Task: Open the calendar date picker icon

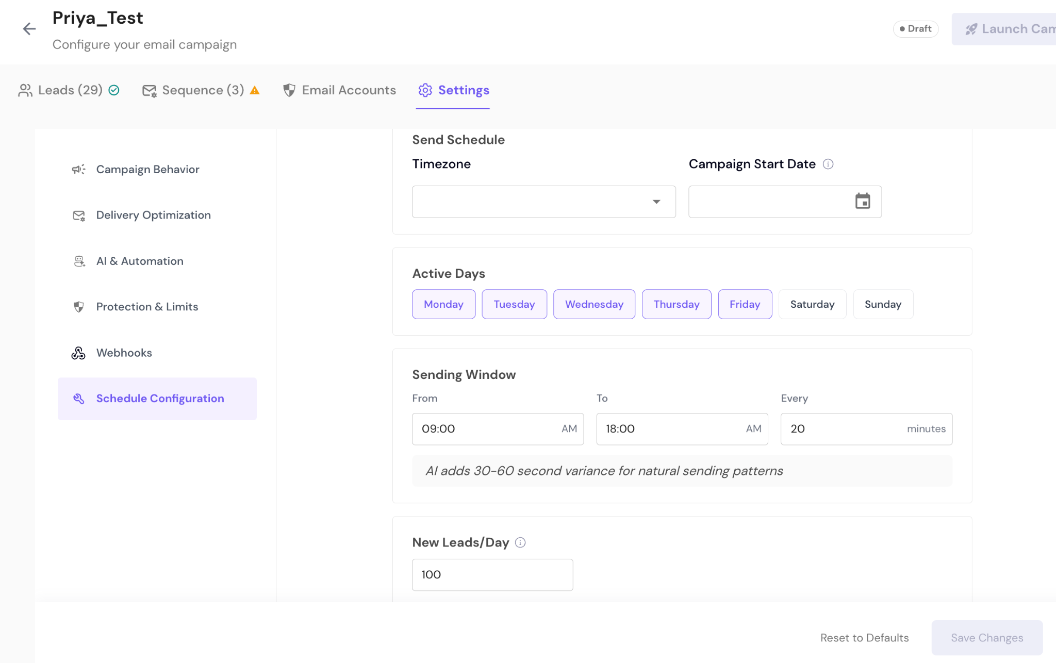Action: click(x=863, y=201)
